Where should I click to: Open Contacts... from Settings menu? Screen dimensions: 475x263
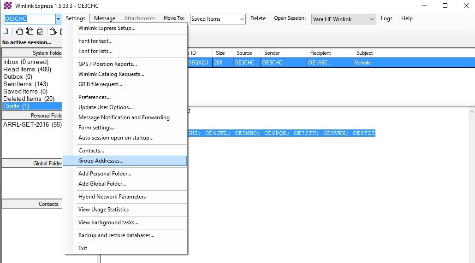click(125, 151)
